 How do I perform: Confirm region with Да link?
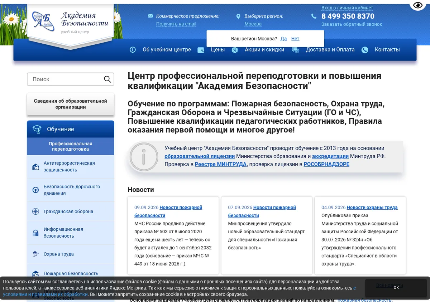pyautogui.click(x=284, y=39)
